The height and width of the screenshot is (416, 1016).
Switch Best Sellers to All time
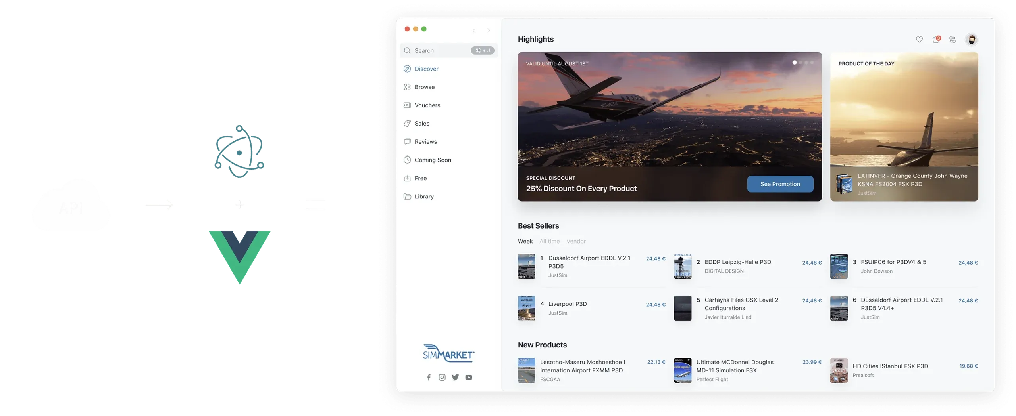549,241
